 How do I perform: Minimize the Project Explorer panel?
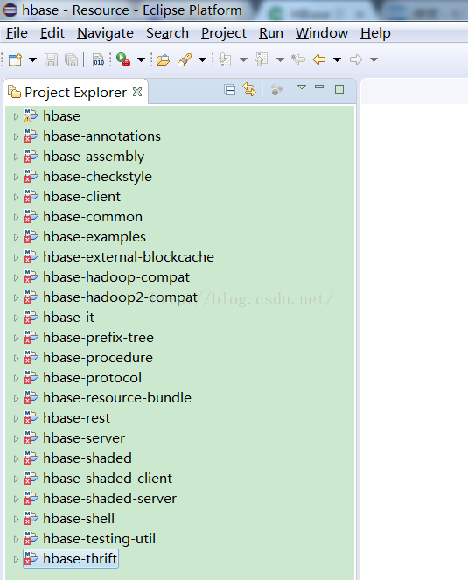[319, 87]
